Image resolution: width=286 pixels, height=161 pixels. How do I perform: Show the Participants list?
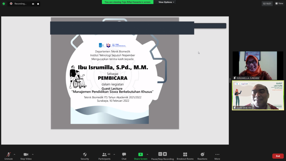tap(104, 155)
